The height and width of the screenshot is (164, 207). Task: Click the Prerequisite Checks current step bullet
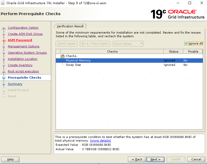click(4, 78)
